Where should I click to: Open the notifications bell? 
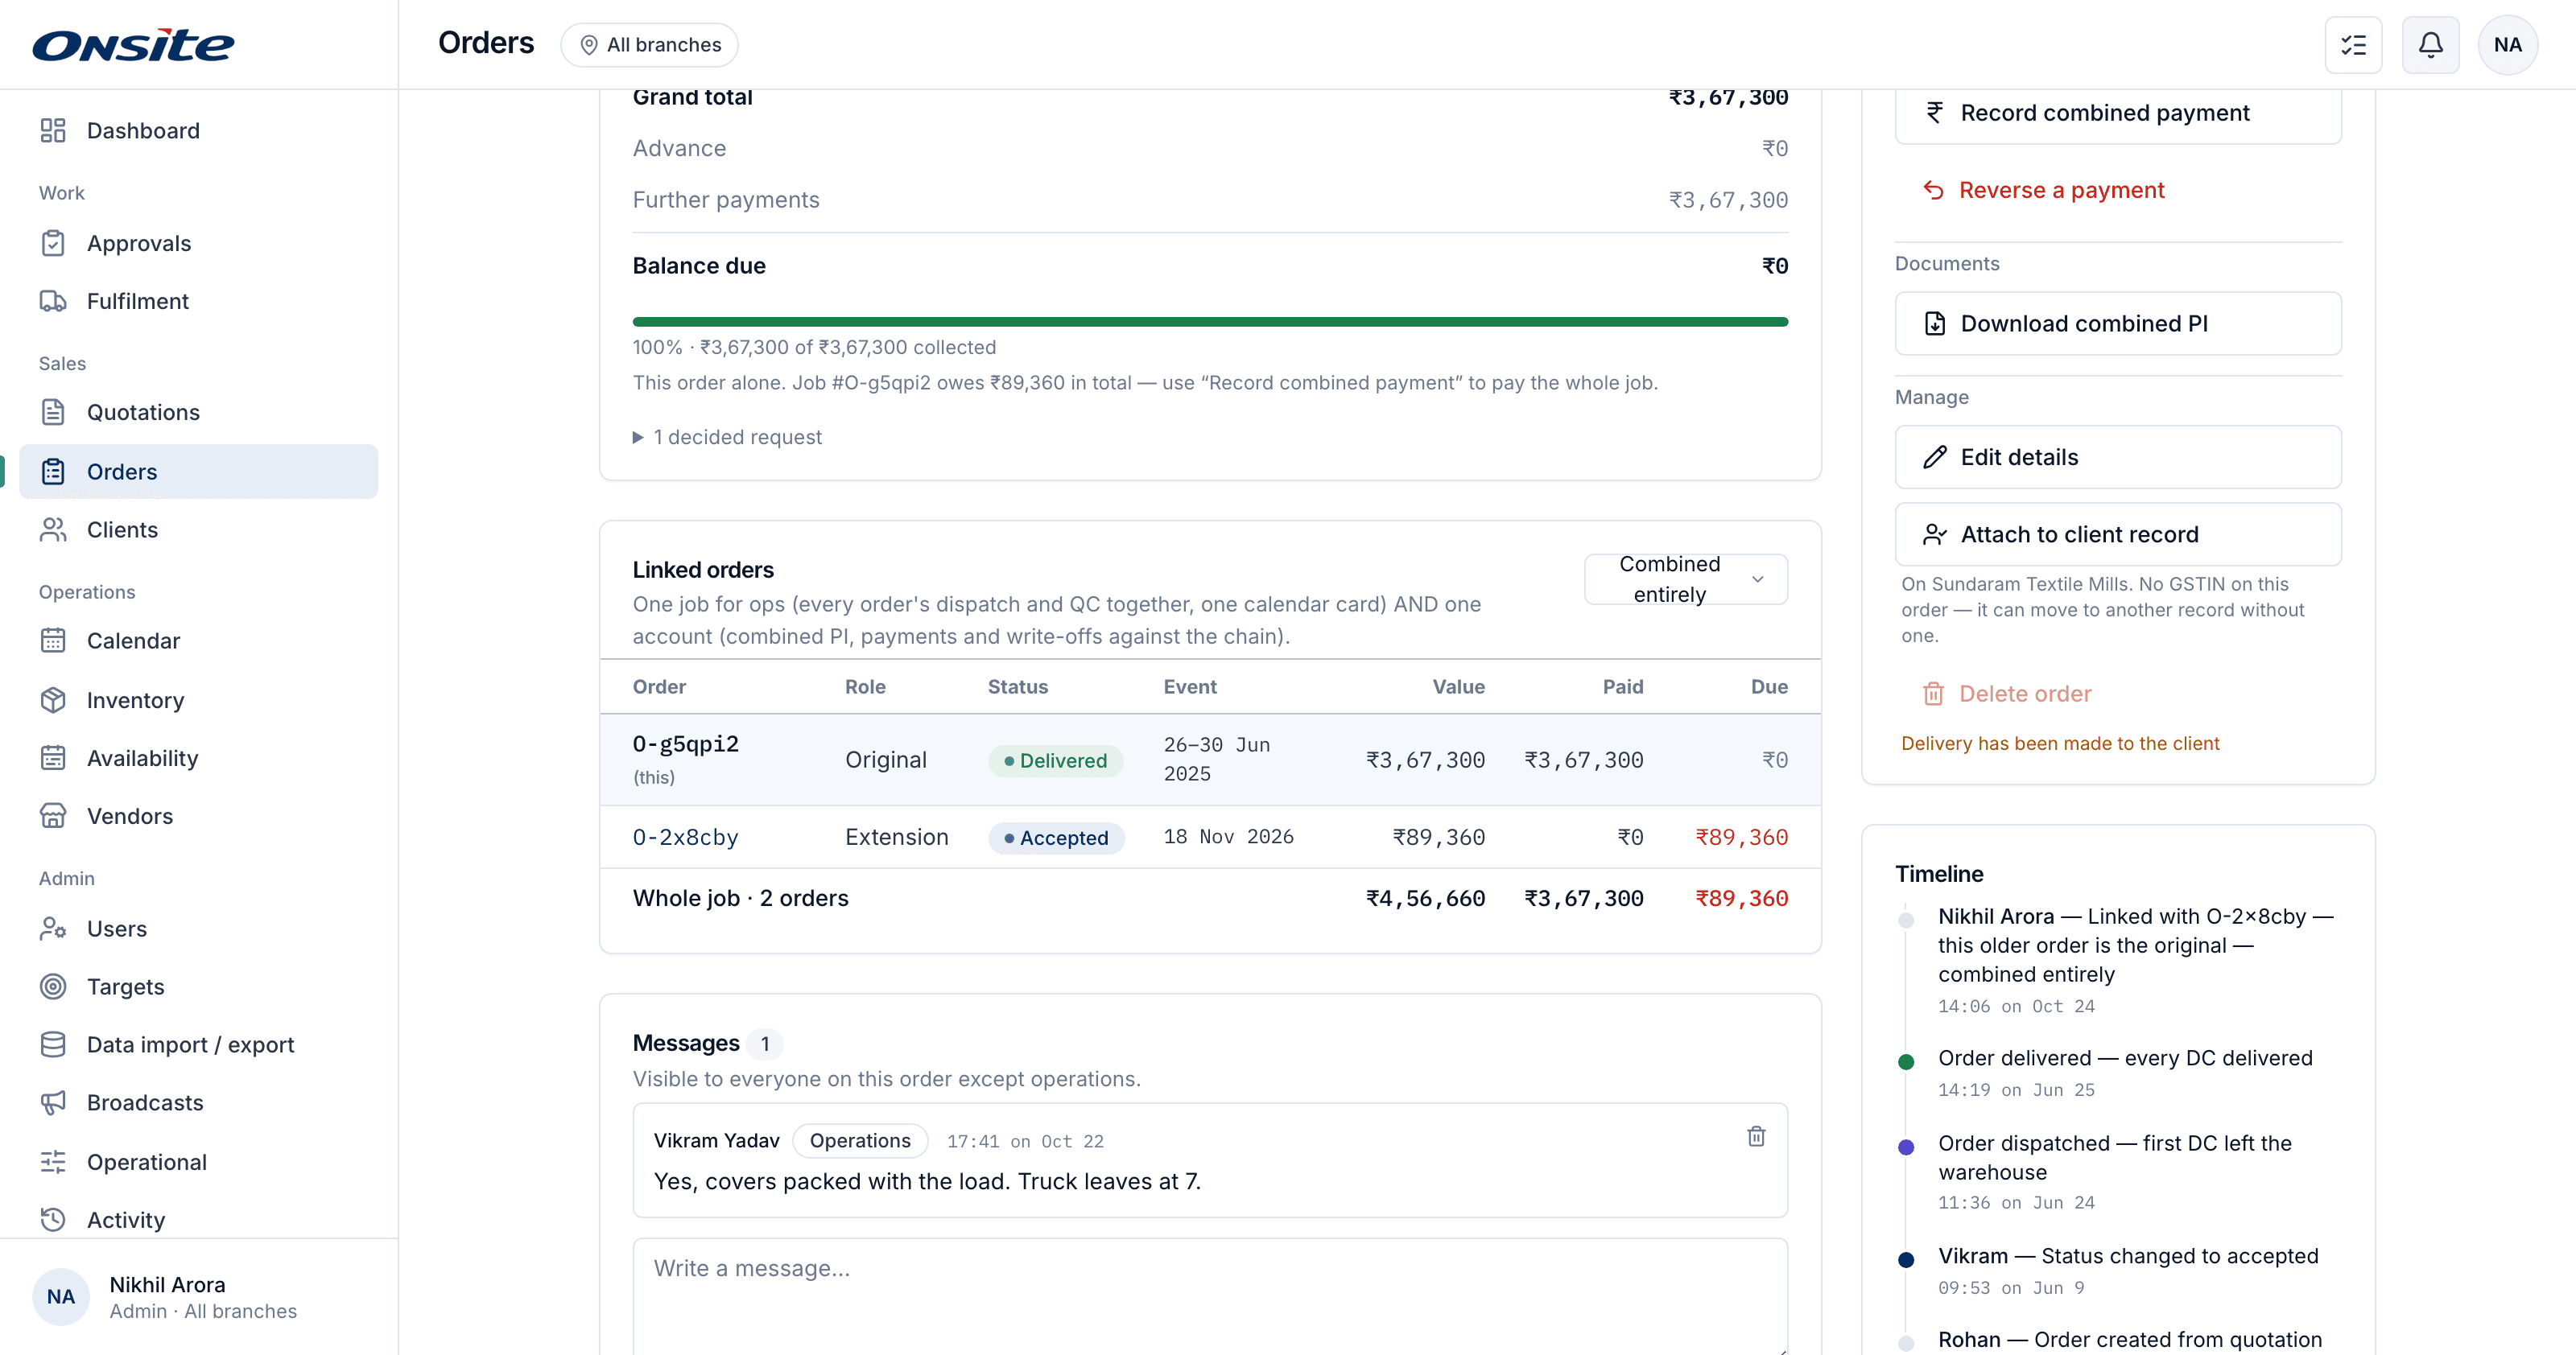pos(2430,45)
